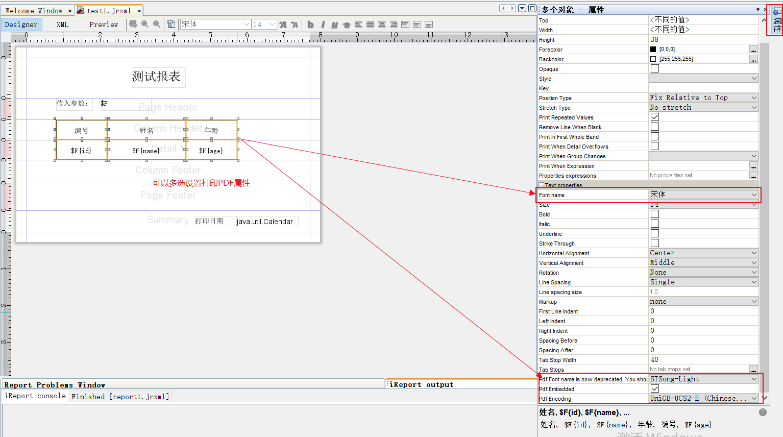Justify text using the toolbar icon
This screenshot has width=783, height=437.
pyautogui.click(x=370, y=24)
